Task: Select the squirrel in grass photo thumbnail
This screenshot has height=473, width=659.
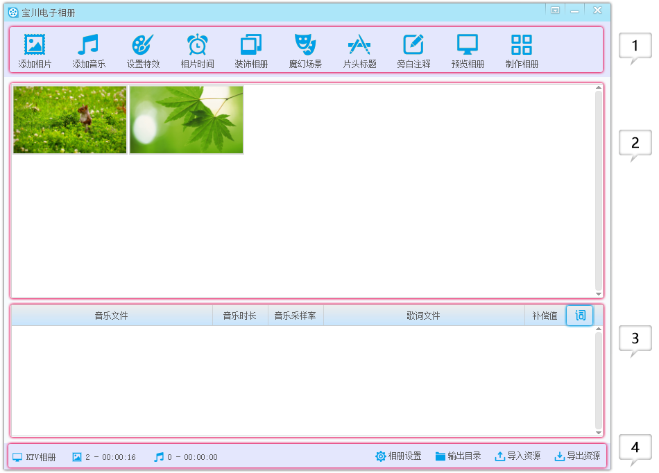Action: tap(70, 120)
